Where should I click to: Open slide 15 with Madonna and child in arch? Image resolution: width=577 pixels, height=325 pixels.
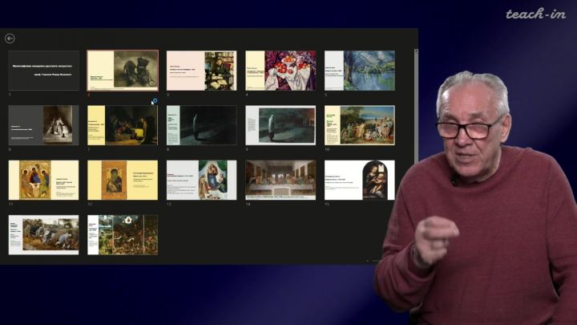[359, 180]
